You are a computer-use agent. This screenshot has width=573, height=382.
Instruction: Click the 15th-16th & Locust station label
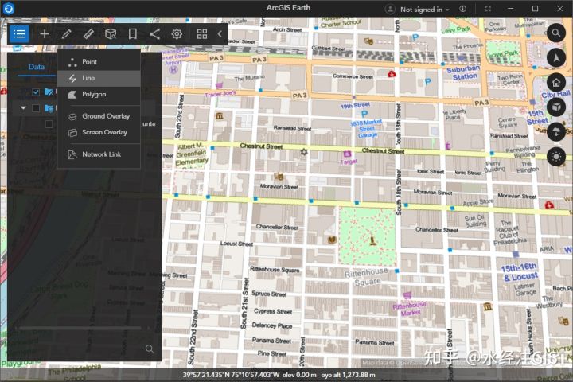click(x=519, y=272)
